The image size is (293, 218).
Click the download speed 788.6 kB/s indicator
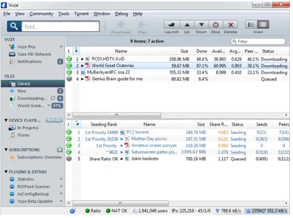click(x=228, y=211)
